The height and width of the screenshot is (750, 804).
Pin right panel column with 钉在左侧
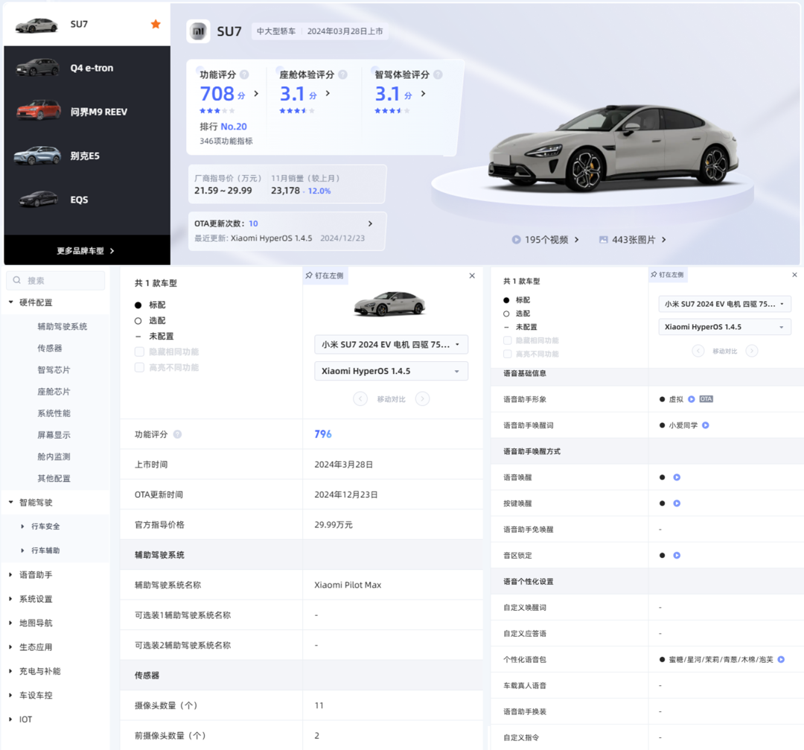pyautogui.click(x=667, y=274)
